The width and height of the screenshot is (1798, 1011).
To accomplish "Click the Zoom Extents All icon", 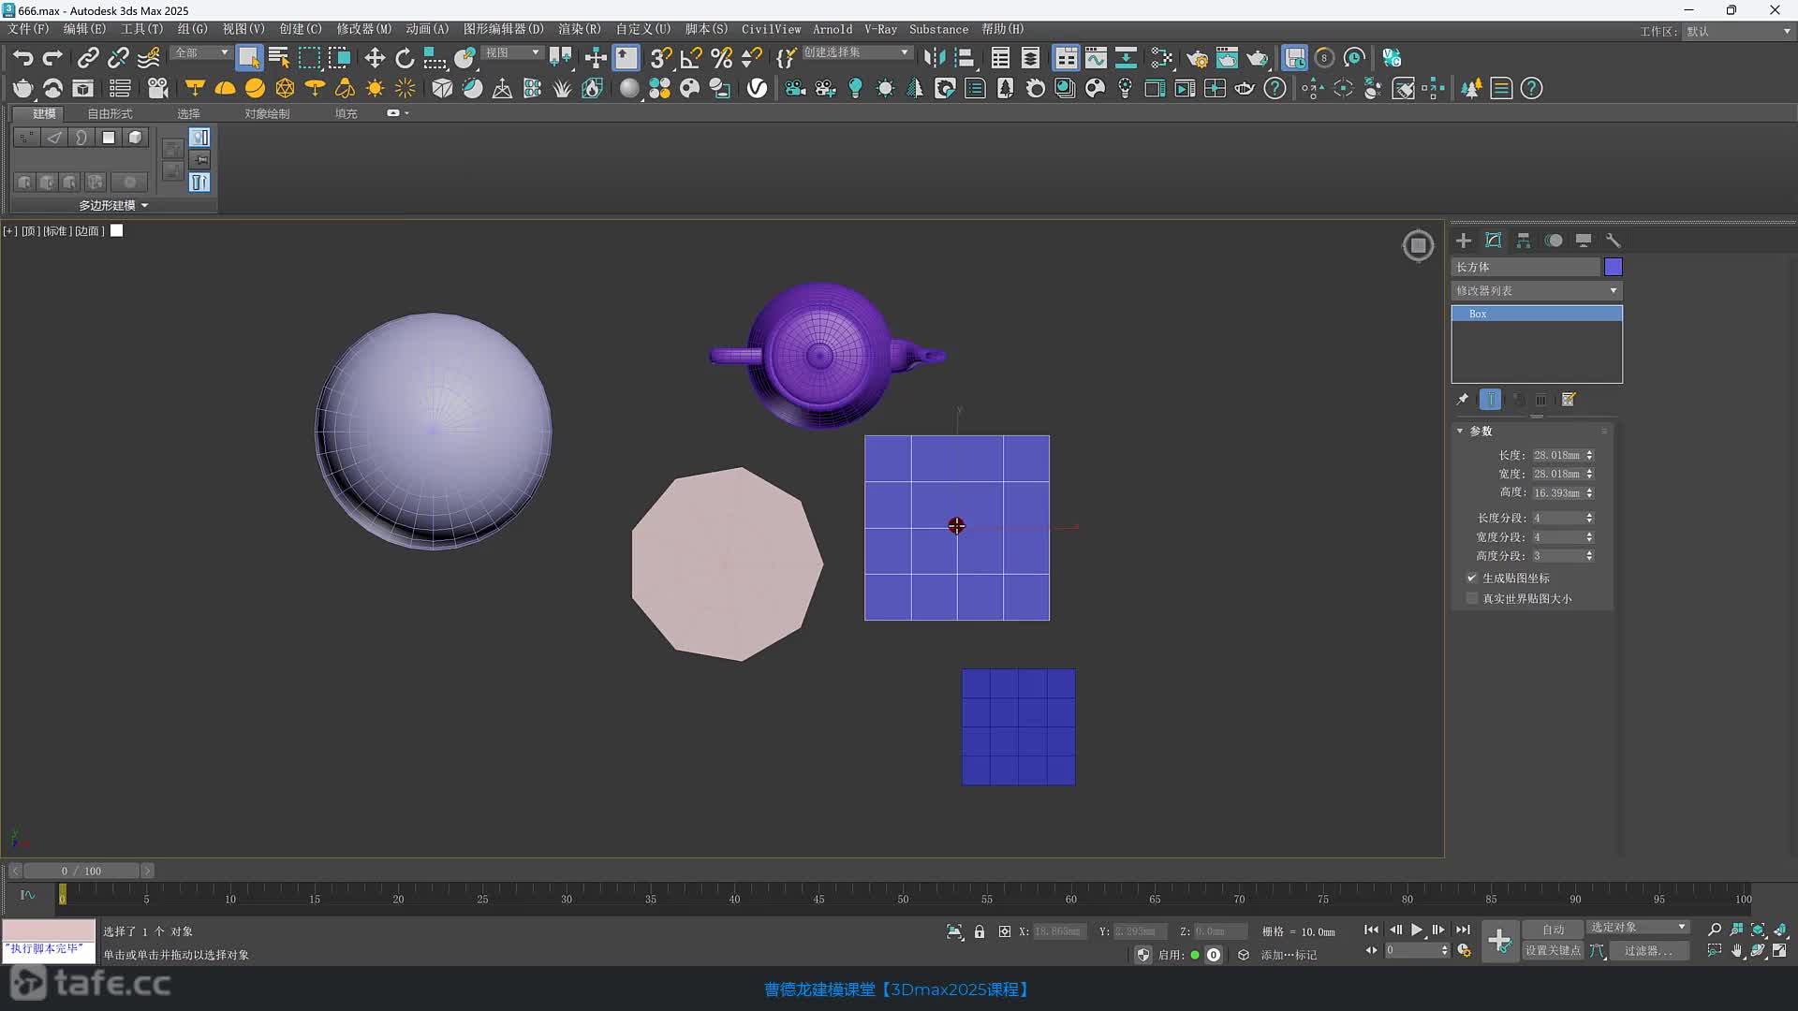I will click(x=1779, y=930).
